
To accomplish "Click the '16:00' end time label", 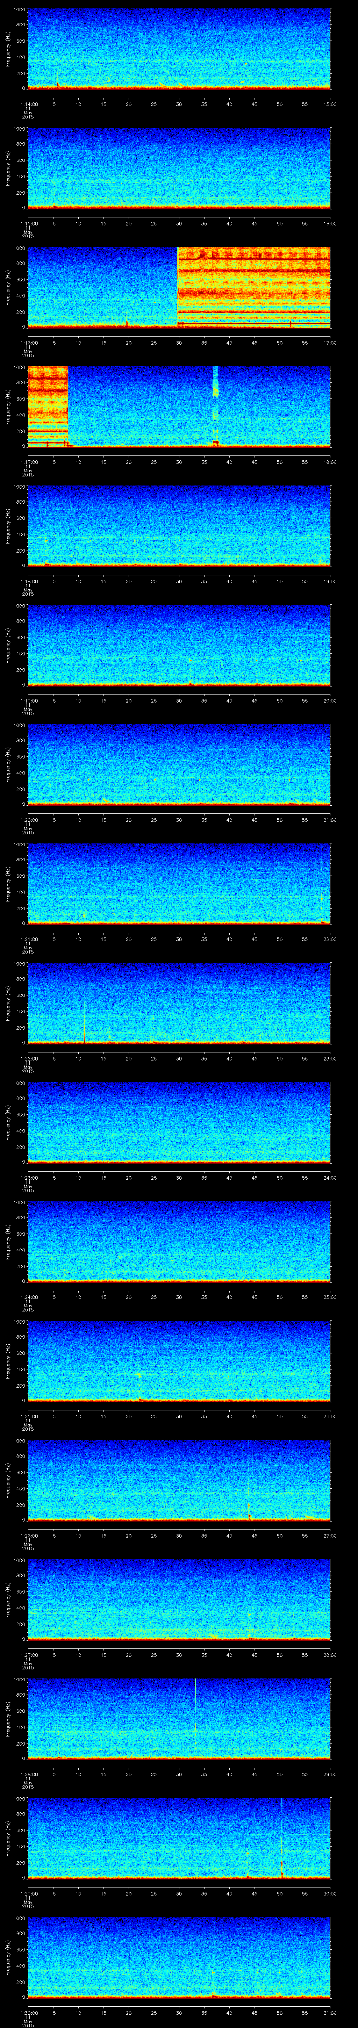I will (330, 224).
